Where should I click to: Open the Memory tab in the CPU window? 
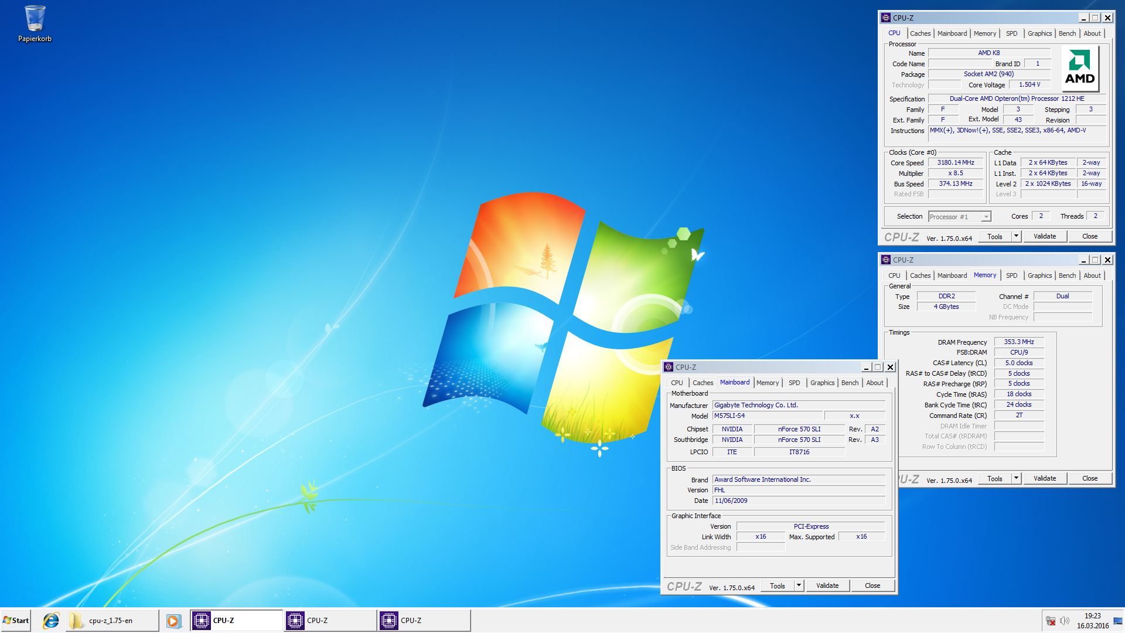(985, 33)
